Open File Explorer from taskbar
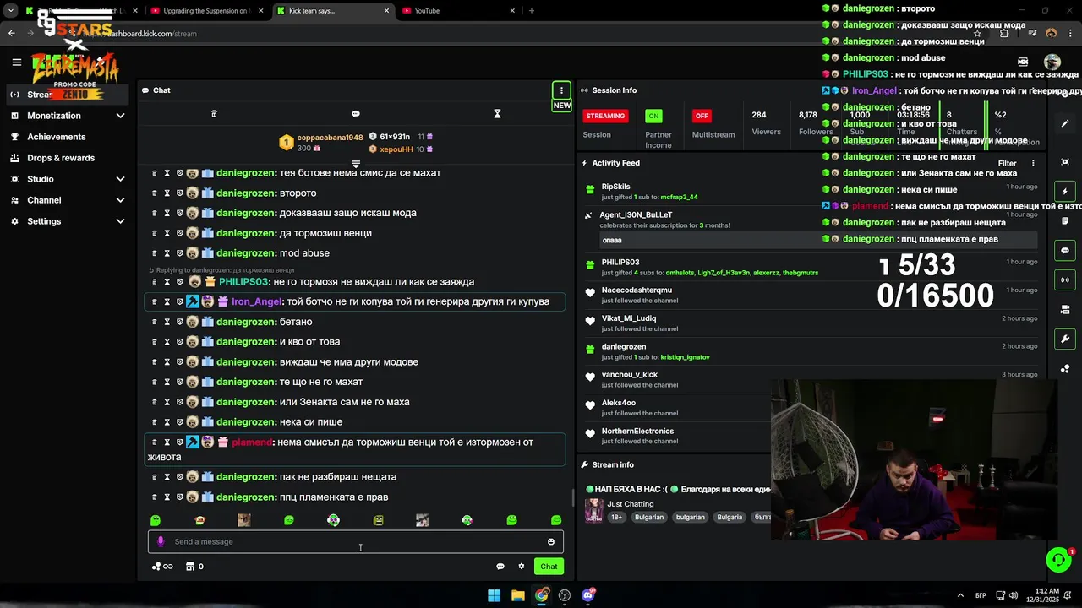1082x608 pixels. tap(518, 595)
